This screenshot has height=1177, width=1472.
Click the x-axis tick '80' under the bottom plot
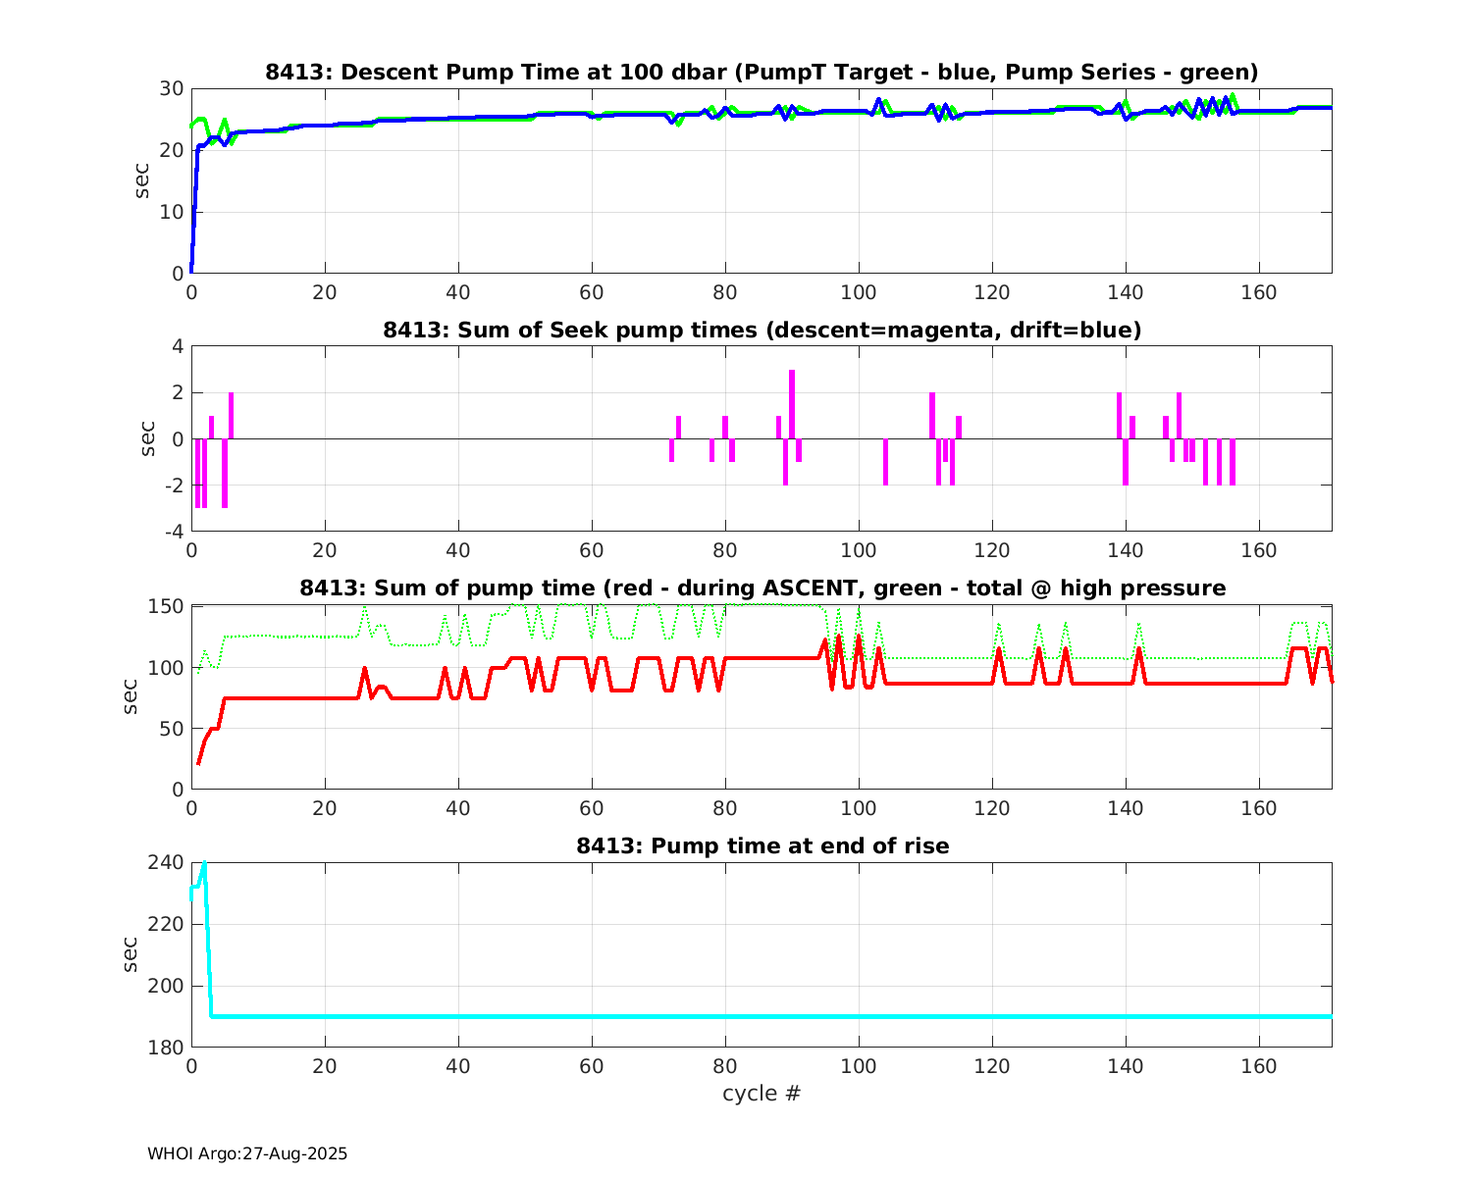pos(725,1066)
